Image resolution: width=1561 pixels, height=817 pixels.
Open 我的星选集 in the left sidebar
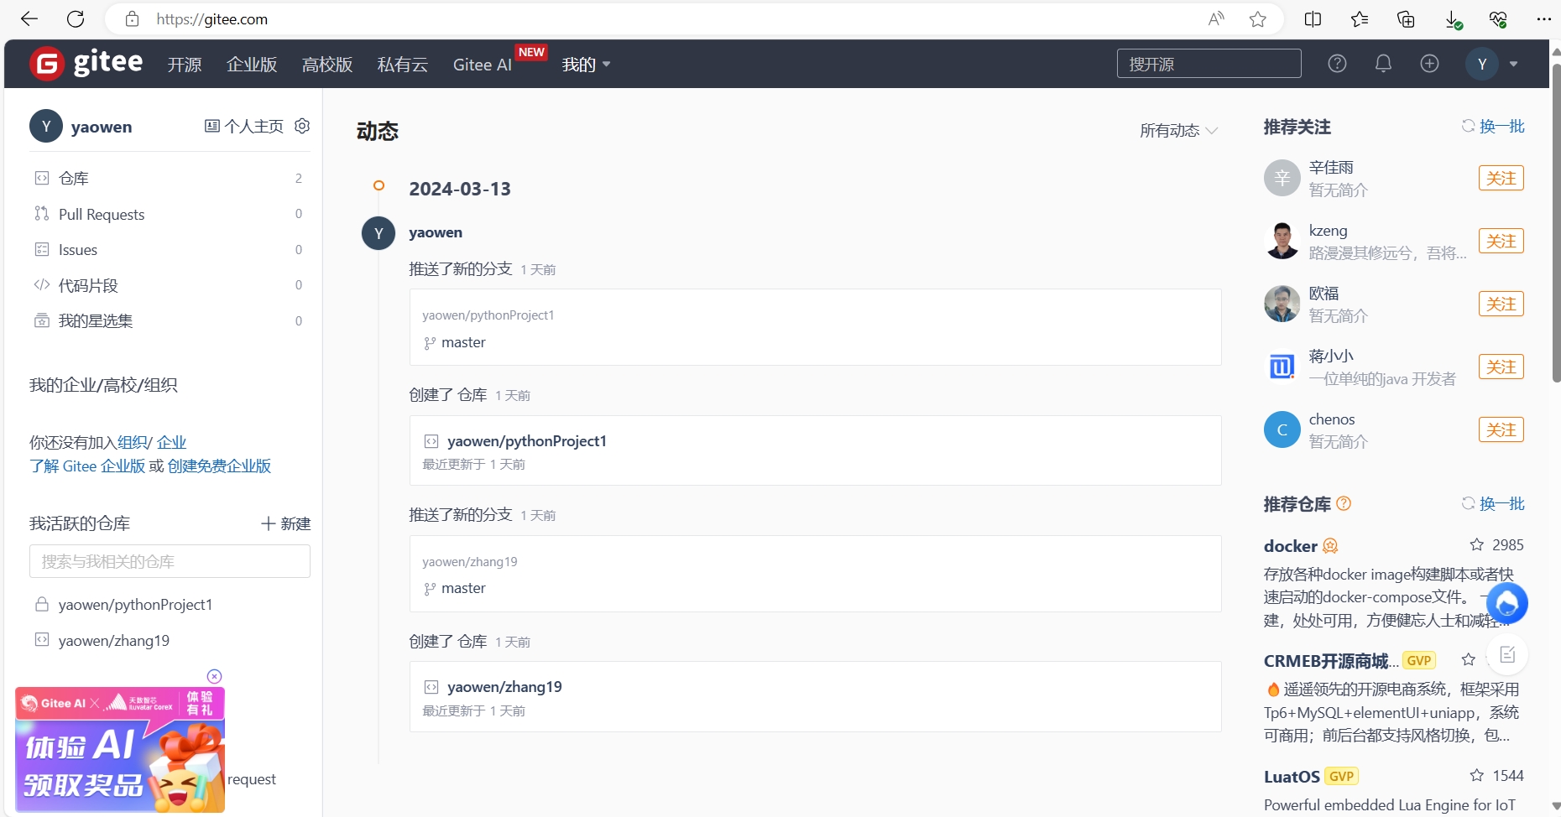pyautogui.click(x=170, y=320)
